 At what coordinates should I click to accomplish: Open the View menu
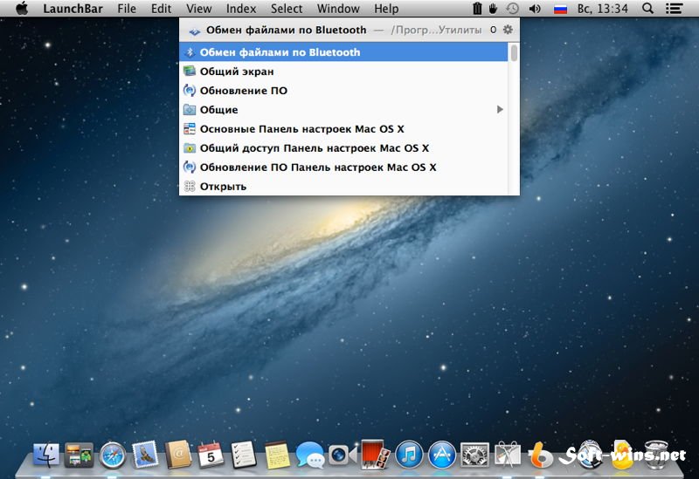tap(199, 9)
